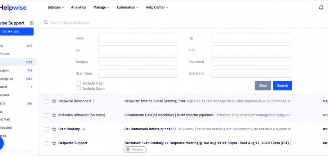Focus the Bcc filter field

251,50
